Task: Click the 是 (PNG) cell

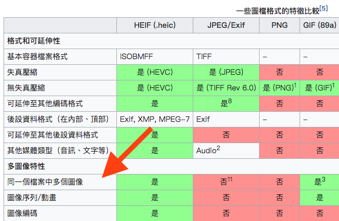Action: 279,88
